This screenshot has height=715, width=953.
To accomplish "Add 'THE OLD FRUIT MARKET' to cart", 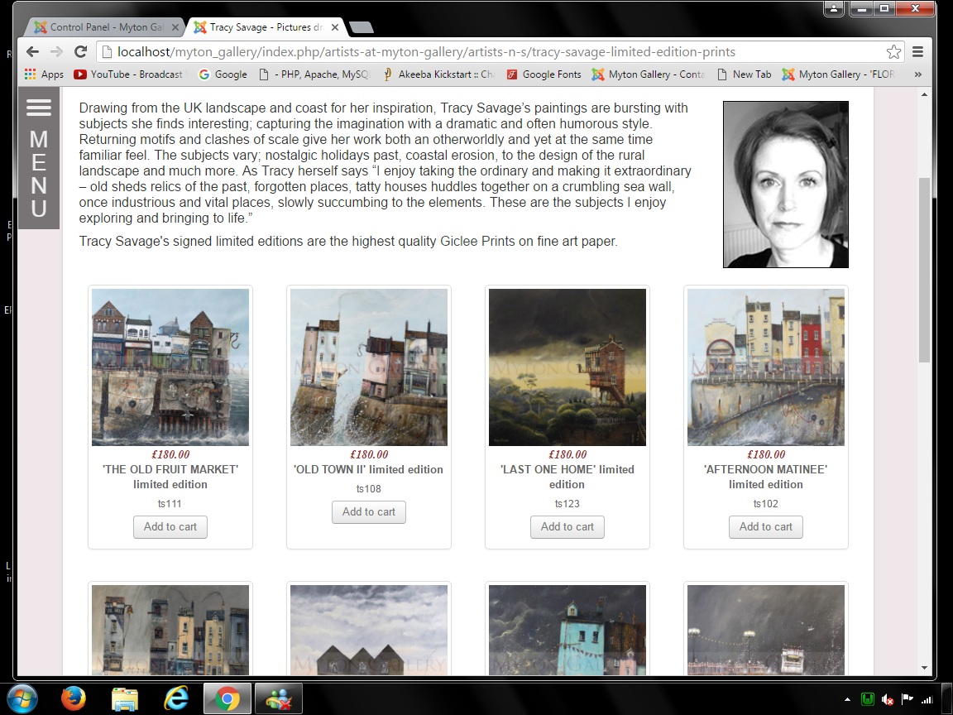I will (x=170, y=526).
